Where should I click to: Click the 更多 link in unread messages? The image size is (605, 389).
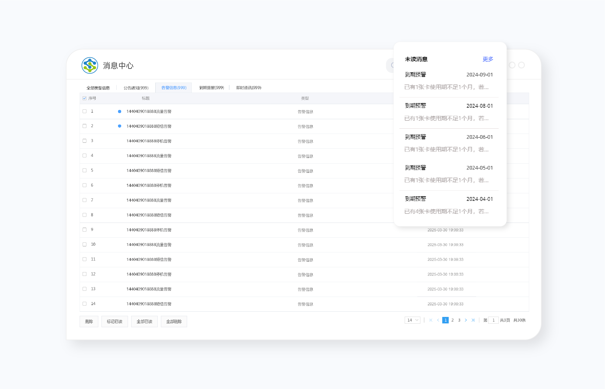click(488, 59)
